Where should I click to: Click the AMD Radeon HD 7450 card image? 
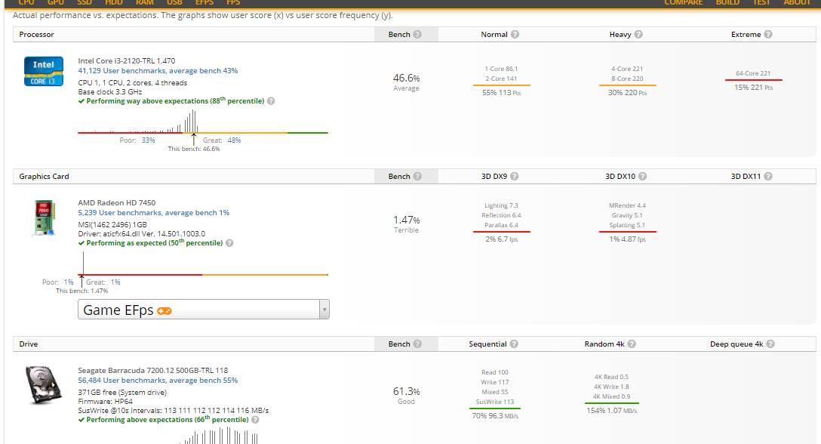[44, 217]
